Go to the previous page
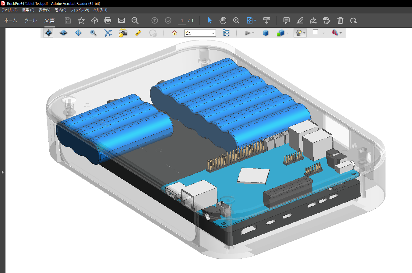412x273 pixels. click(155, 20)
